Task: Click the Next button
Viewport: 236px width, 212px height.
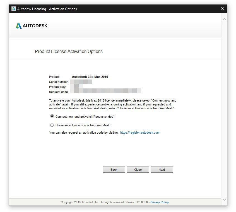Action: click(162, 170)
